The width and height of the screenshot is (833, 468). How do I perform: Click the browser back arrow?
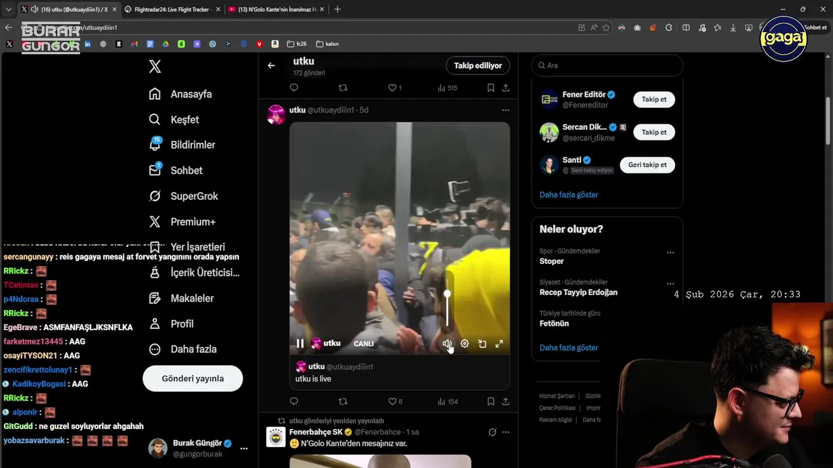[x=8, y=27]
